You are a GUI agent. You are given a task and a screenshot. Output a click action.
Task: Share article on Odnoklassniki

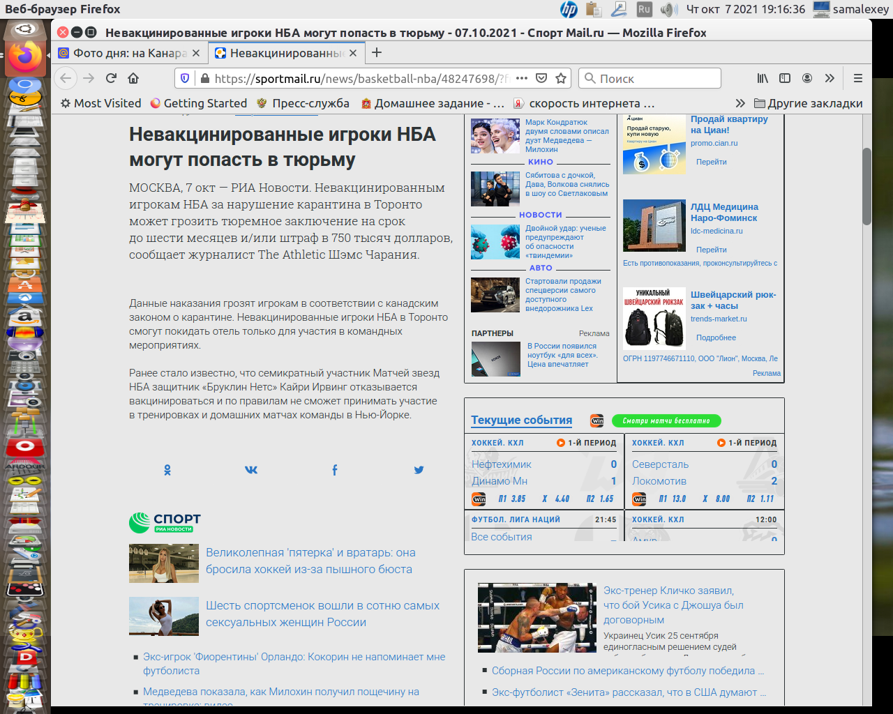point(167,470)
